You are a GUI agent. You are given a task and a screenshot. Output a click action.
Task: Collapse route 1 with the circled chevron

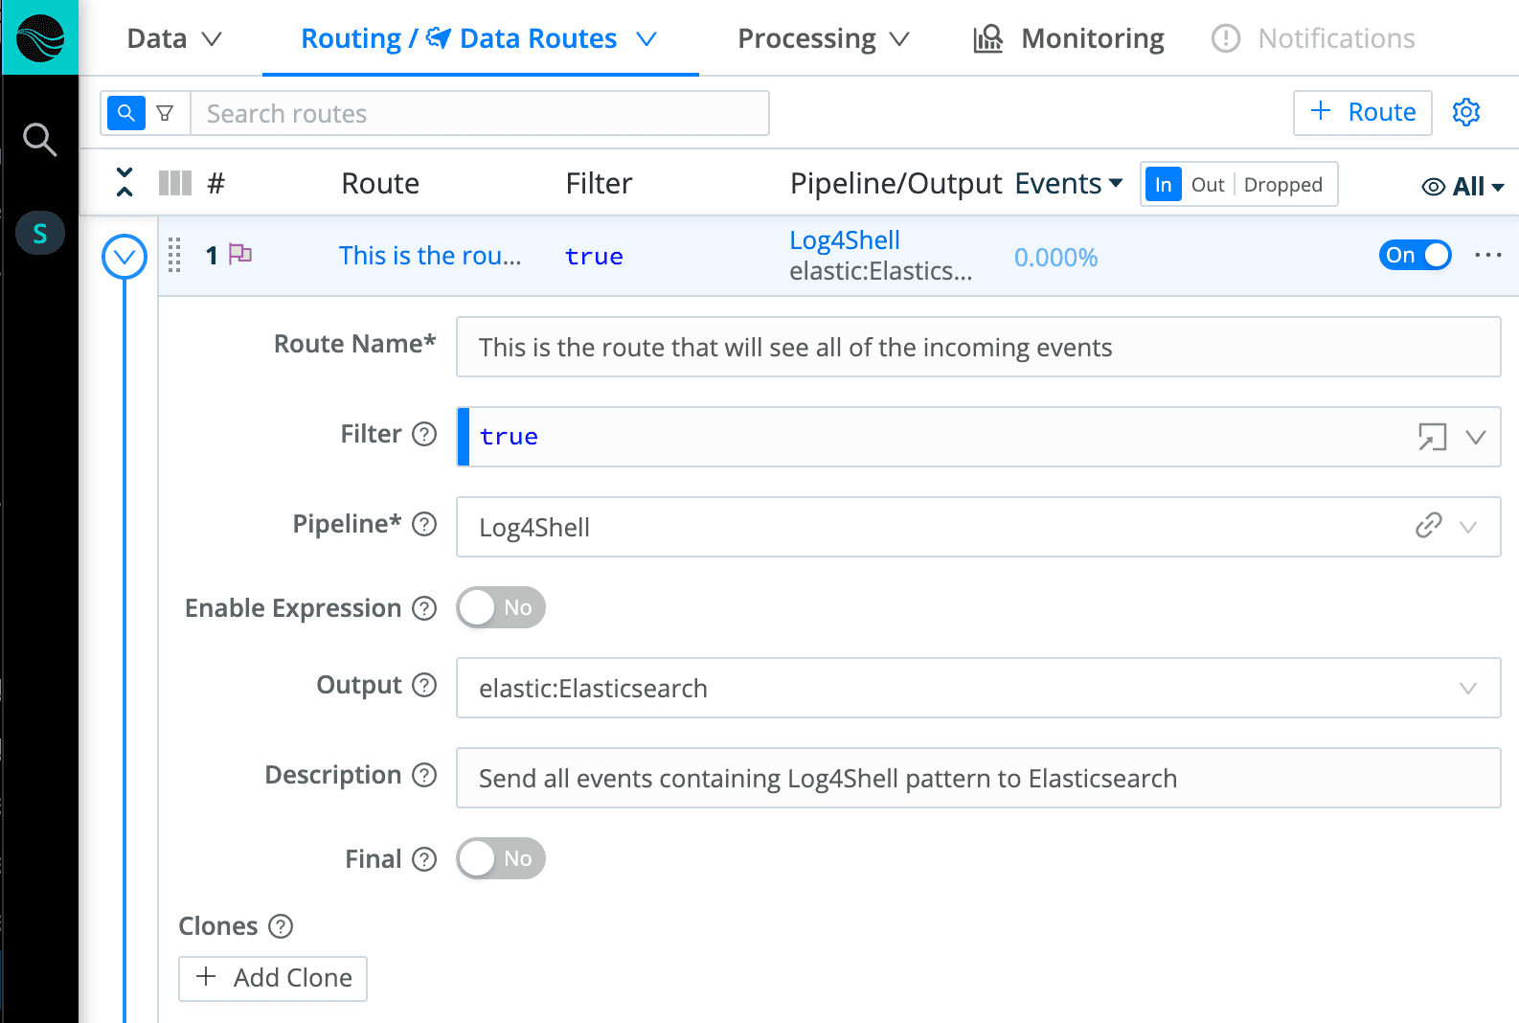(x=125, y=257)
